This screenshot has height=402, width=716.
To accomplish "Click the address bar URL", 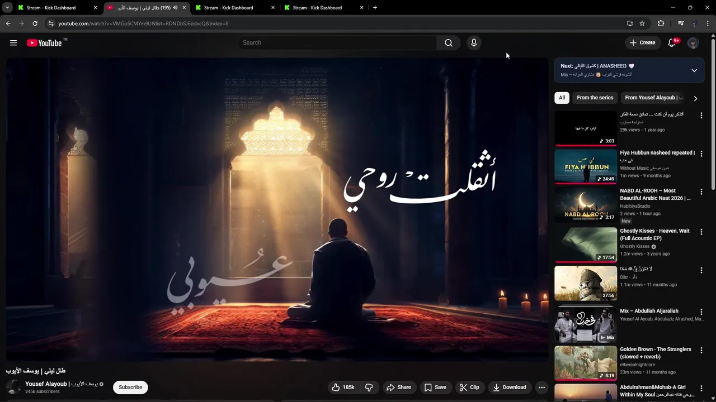I will pos(143,23).
